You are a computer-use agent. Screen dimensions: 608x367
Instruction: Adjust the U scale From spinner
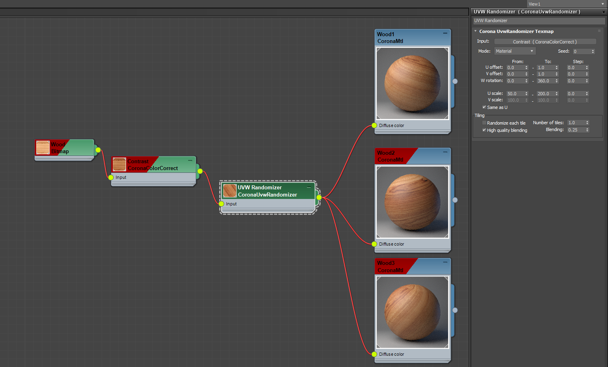(x=526, y=94)
